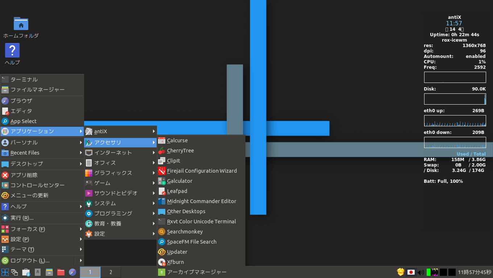Viewport: 493px width, 278px height.
Task: Launch SpaceFM File Search
Action: click(x=201, y=242)
